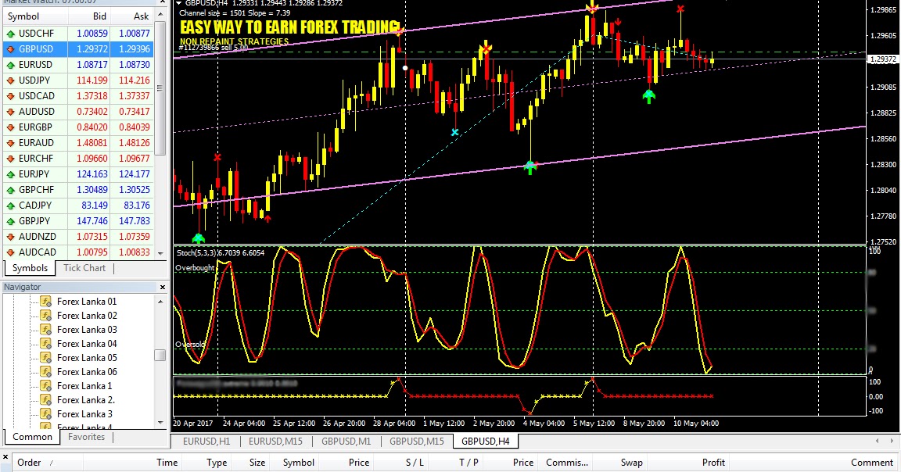Switch to the EURUSD,M15 chart tab
901x472 pixels.
(275, 441)
